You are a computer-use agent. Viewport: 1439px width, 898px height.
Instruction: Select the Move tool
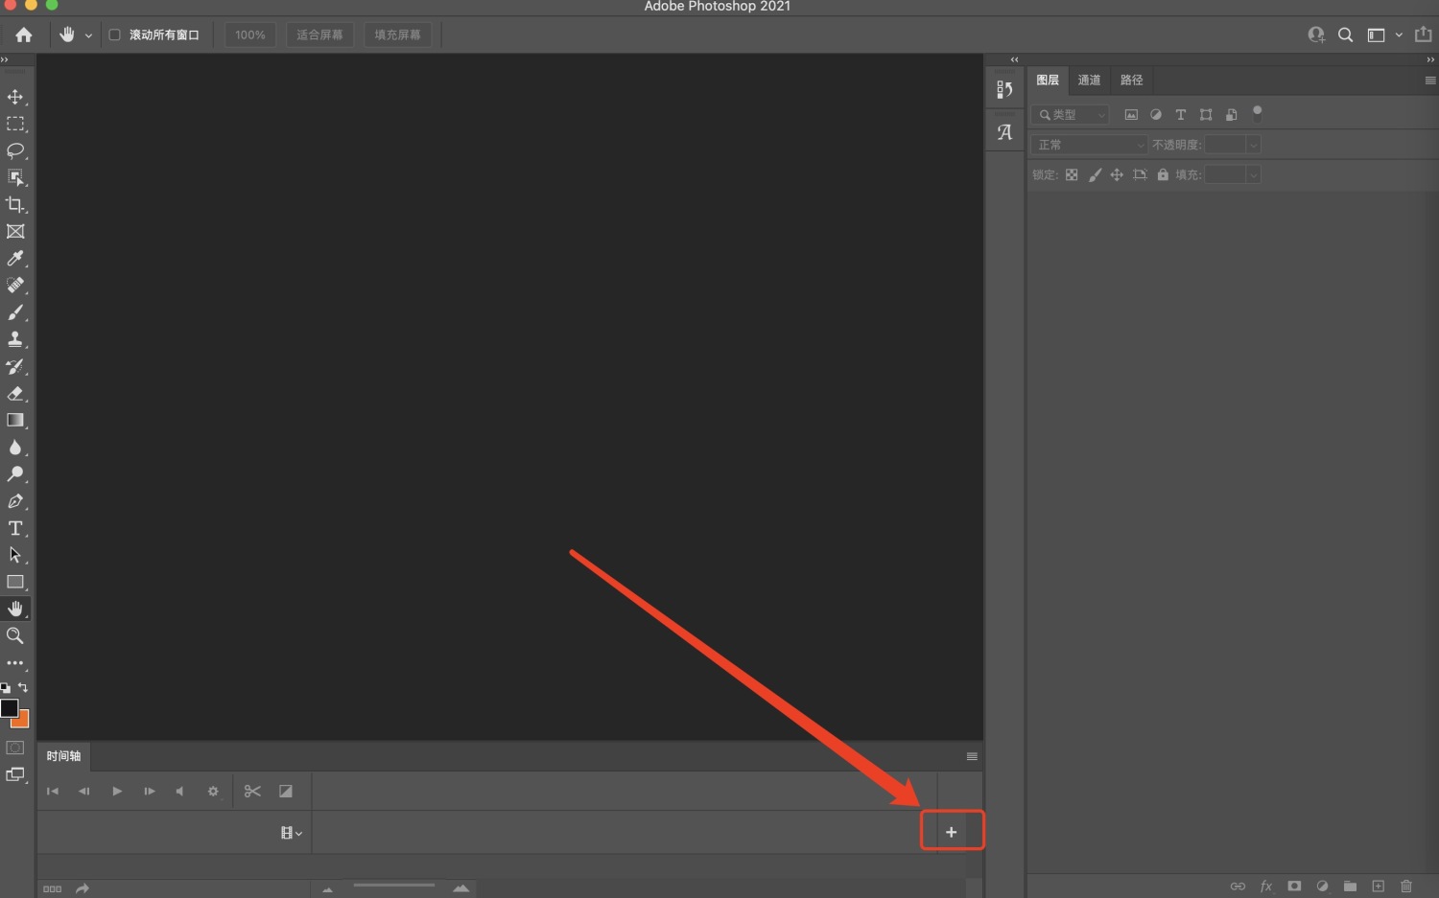15,97
